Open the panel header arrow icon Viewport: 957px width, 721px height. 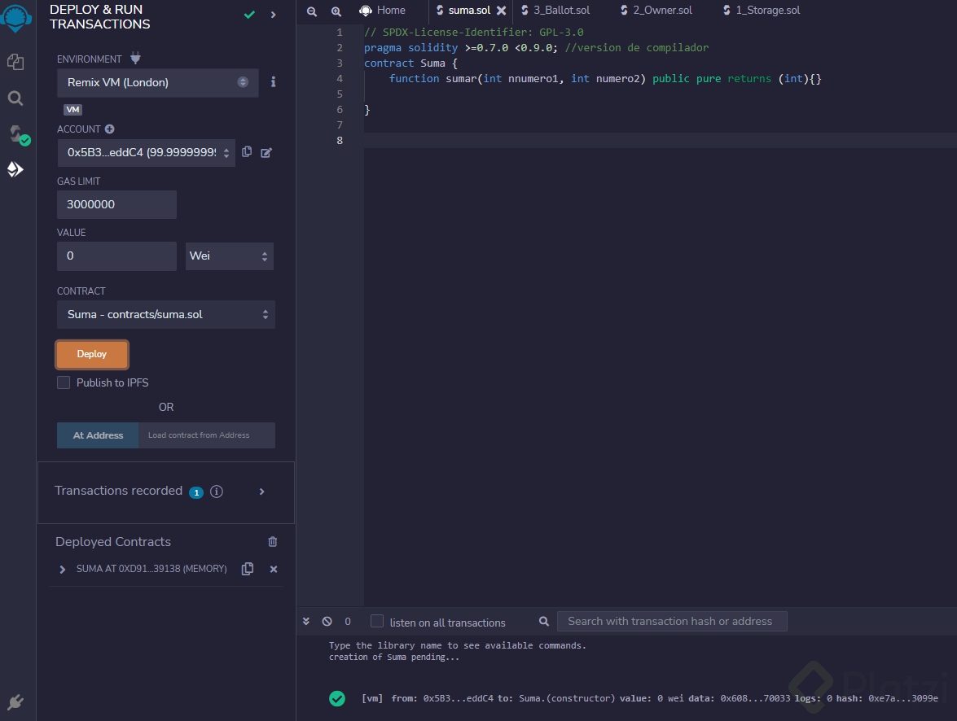[x=273, y=15]
